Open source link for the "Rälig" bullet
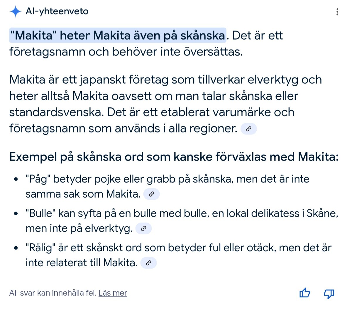352x313 pixels. 148,263
